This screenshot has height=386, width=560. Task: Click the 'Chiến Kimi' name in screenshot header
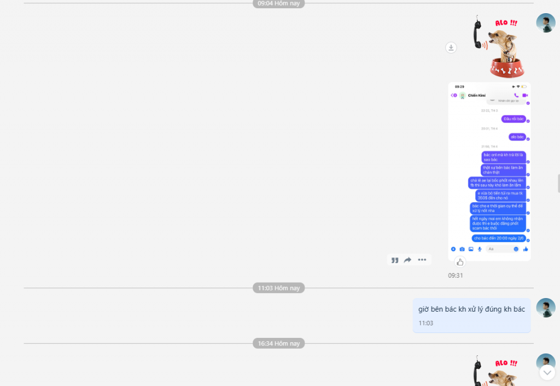[476, 96]
